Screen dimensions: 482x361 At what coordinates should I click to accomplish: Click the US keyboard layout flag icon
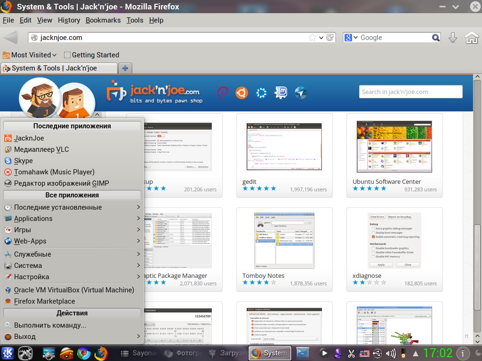coord(364,353)
